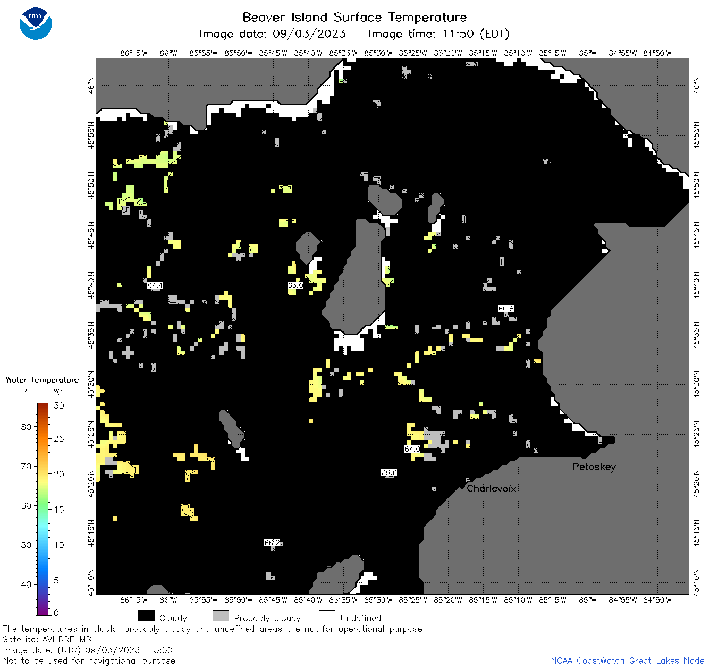Click the 'Not to be used for navigational purpose' note
This screenshot has width=710, height=669.
[x=89, y=660]
